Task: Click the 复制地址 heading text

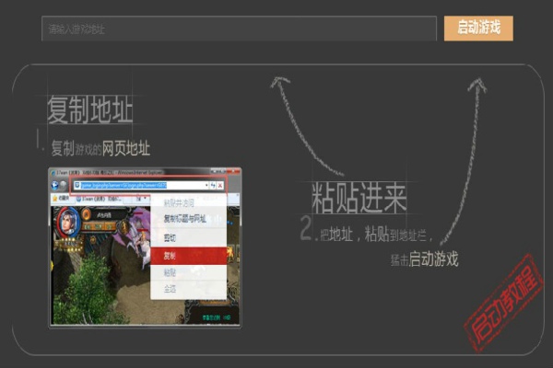Action: (90, 109)
